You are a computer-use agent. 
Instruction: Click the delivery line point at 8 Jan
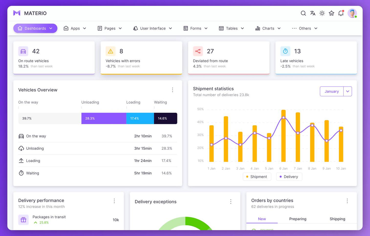coord(312,125)
